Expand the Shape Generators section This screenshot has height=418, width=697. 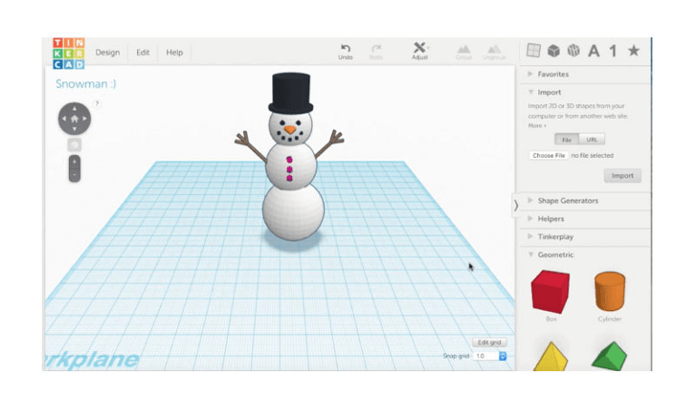[567, 201]
